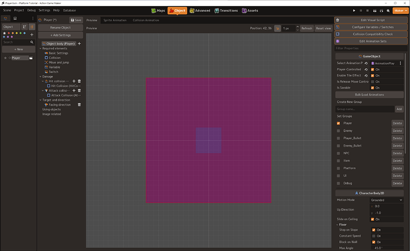Select the Move and jump item
The image size is (410, 251).
coord(56,62)
